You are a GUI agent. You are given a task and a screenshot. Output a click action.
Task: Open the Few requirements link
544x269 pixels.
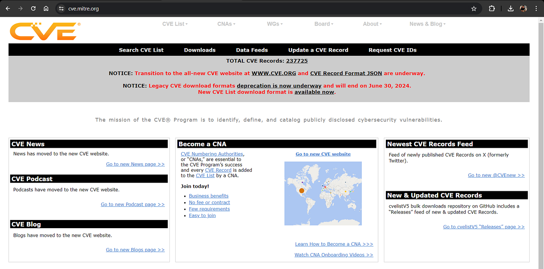point(209,209)
